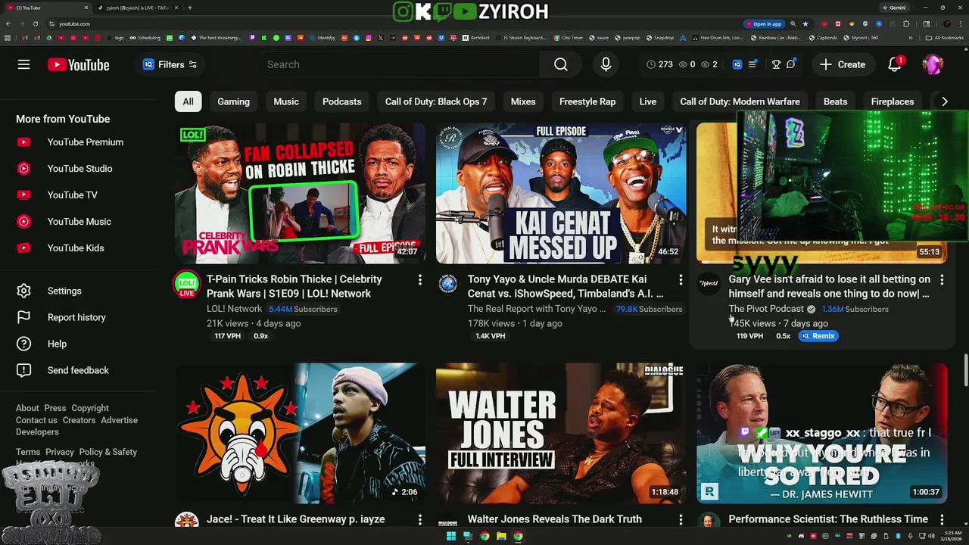Screen dimensions: 969x545
Task: Open Report history in sidebar
Action: 77,317
